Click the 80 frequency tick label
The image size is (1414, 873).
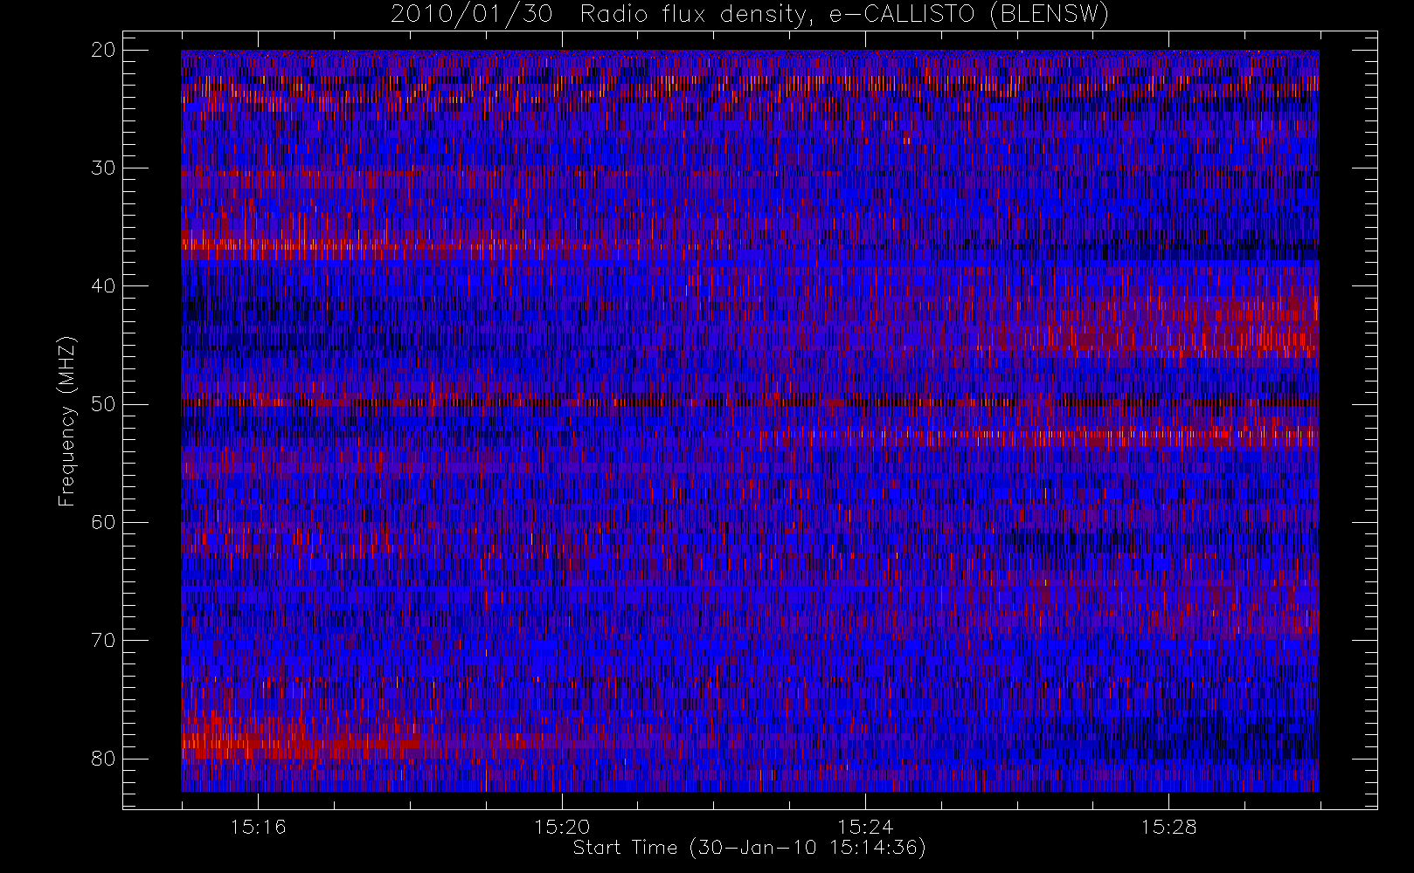pyautogui.click(x=103, y=758)
